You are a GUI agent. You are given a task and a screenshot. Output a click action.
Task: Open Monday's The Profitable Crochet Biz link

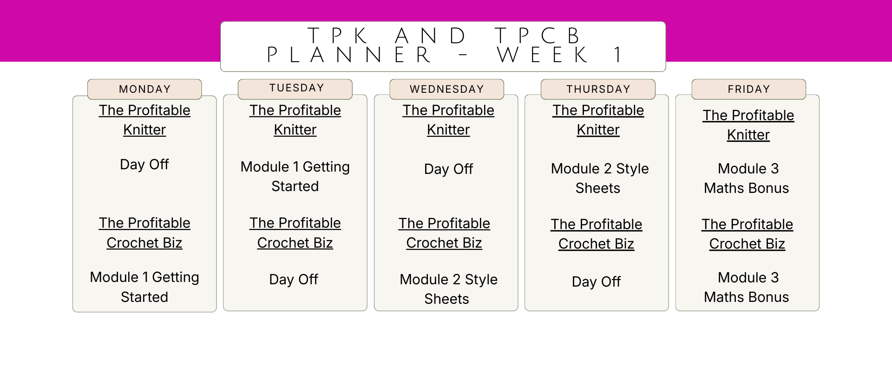144,233
